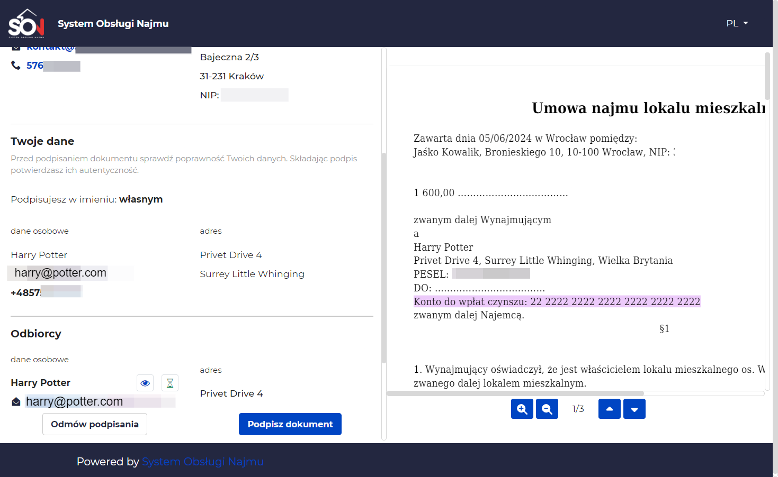778x477 pixels.
Task: Click the '1 600,00' amount in document
Action: pyautogui.click(x=434, y=193)
